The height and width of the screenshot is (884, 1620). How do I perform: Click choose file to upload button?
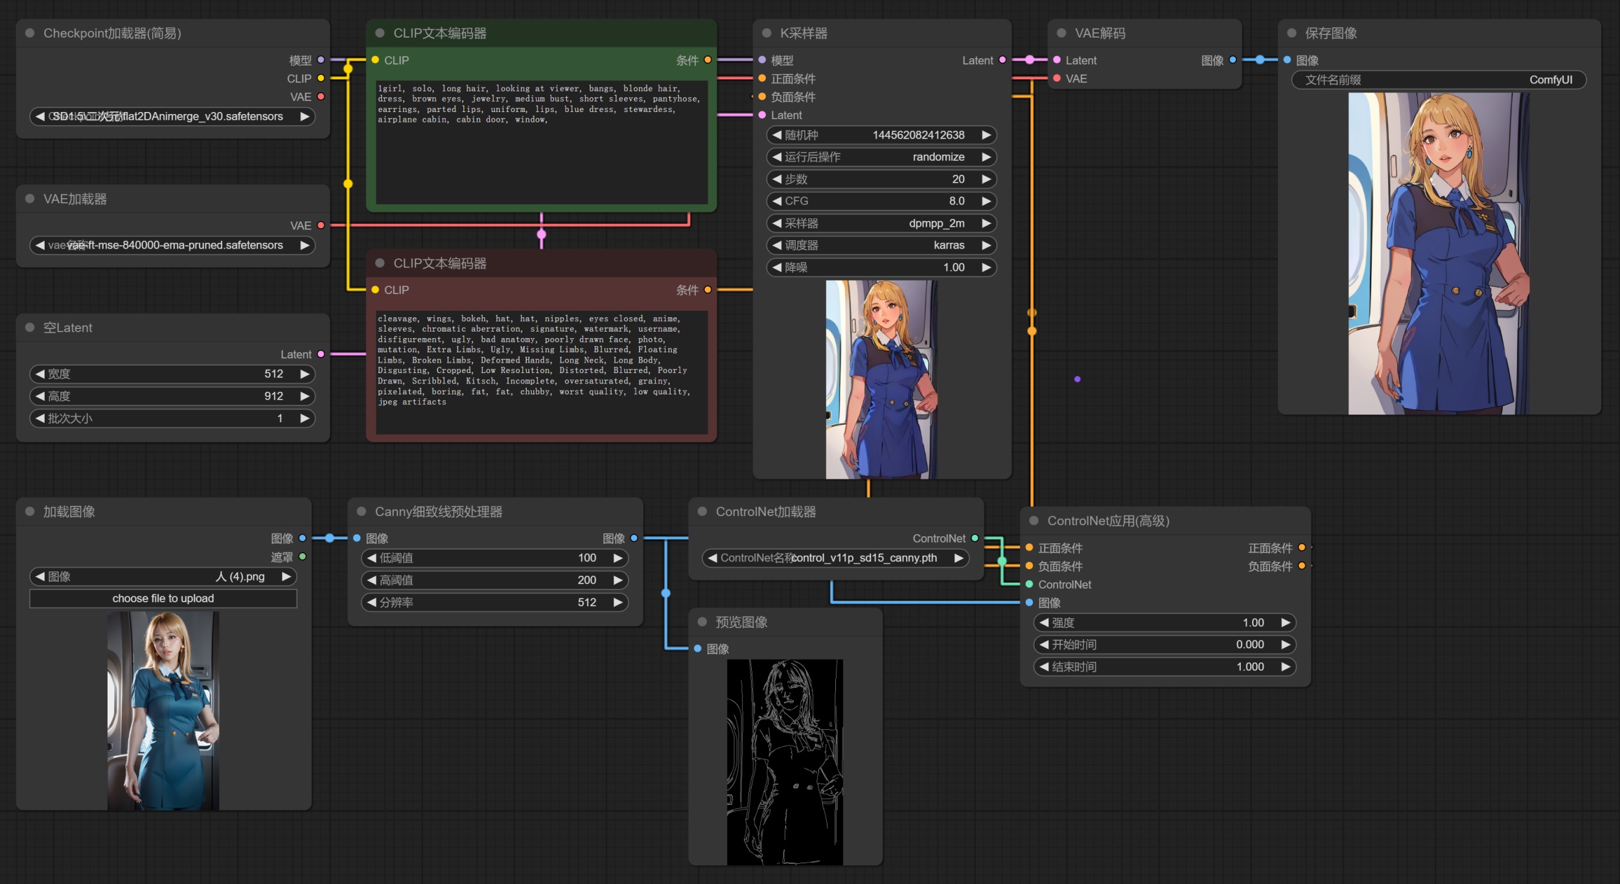click(x=163, y=598)
